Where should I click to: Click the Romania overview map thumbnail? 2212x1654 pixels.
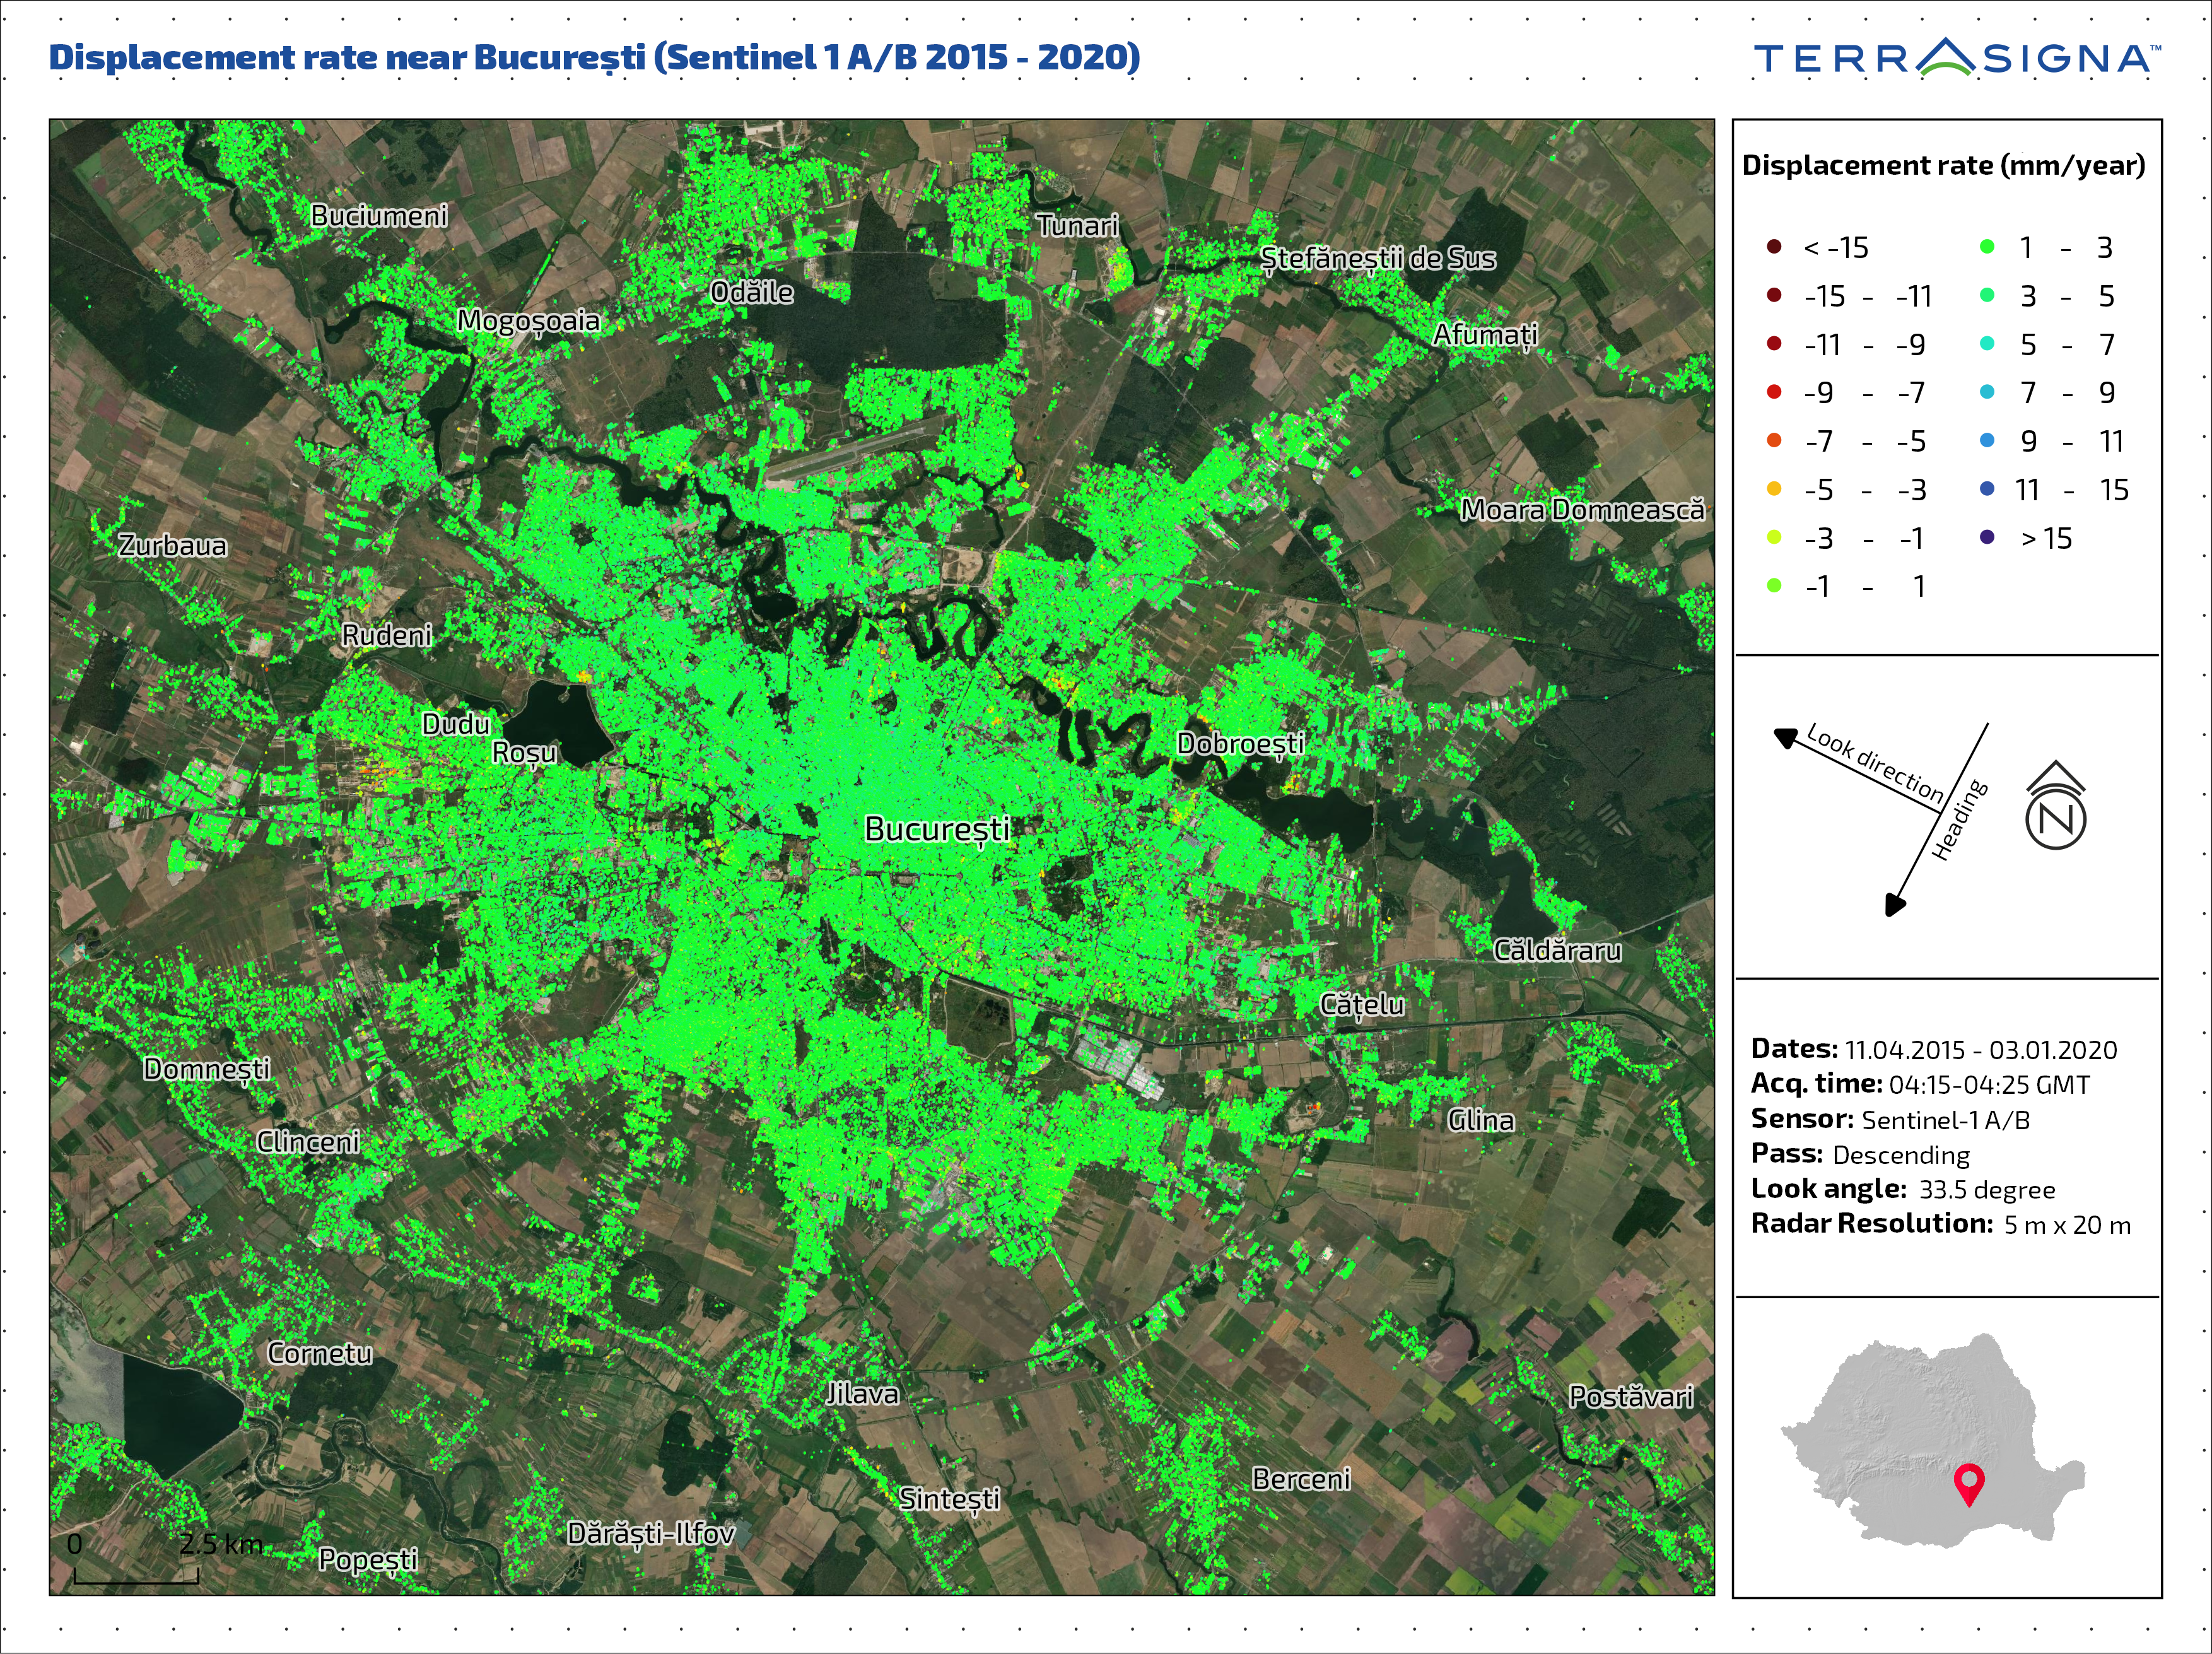(x=1932, y=1440)
